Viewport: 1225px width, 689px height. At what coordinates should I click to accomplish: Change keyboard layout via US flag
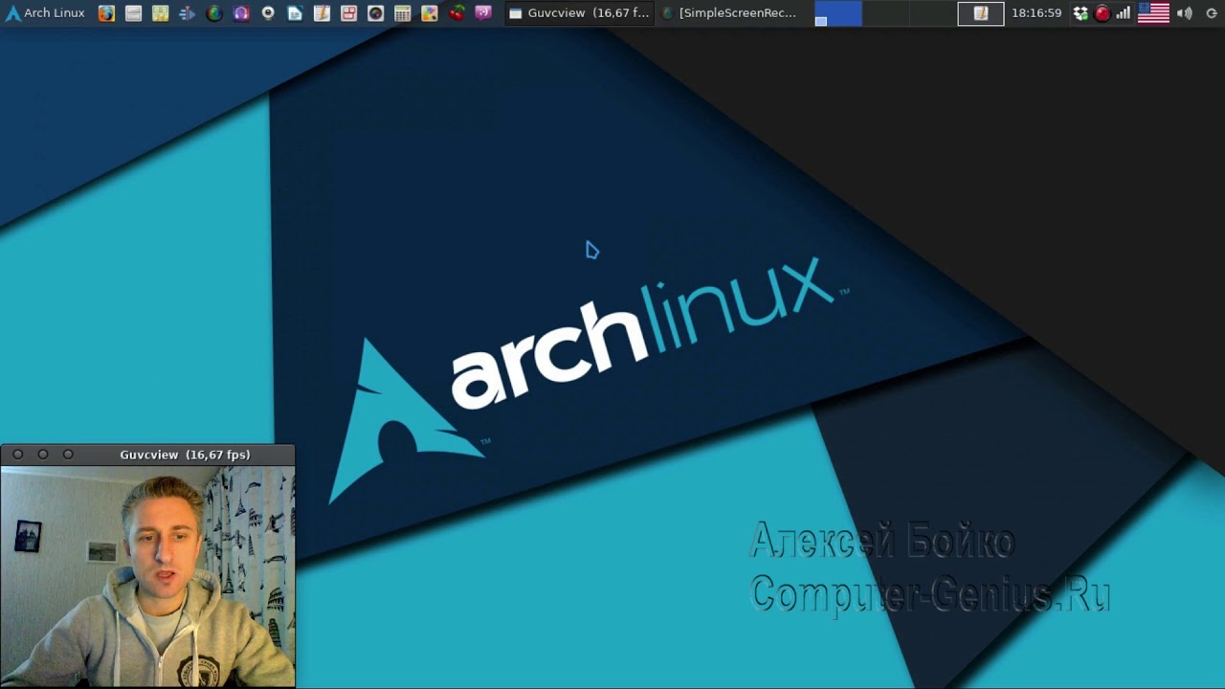pyautogui.click(x=1153, y=13)
